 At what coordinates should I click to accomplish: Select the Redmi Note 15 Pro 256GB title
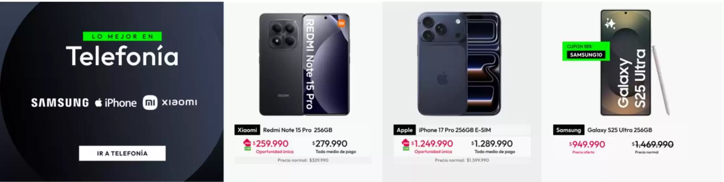(297, 130)
